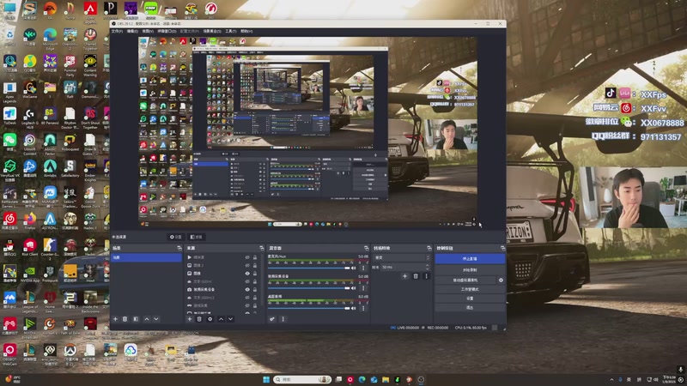The width and height of the screenshot is (687, 386).
Task: Adjust 视频采集设备 volume slider
Action: coord(309,288)
